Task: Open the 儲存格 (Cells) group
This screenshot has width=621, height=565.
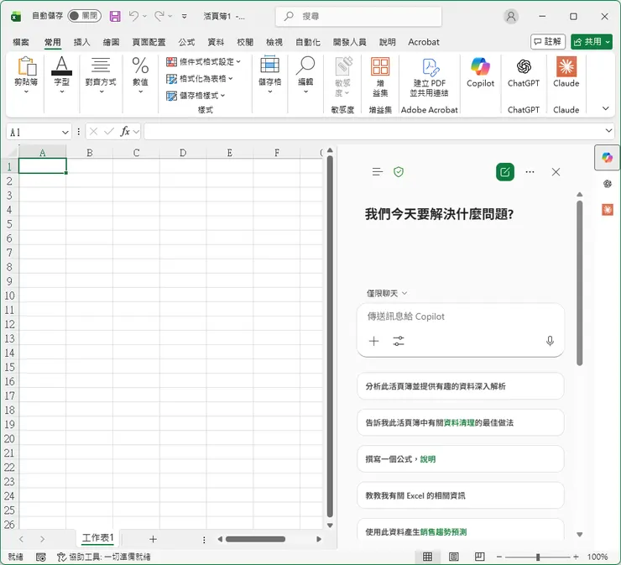Action: point(269,76)
